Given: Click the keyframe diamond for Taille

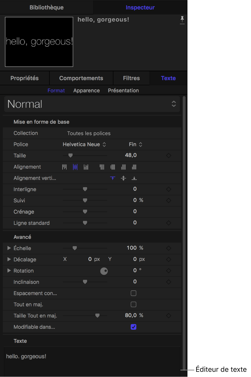Looking at the screenshot, I should [169, 156].
